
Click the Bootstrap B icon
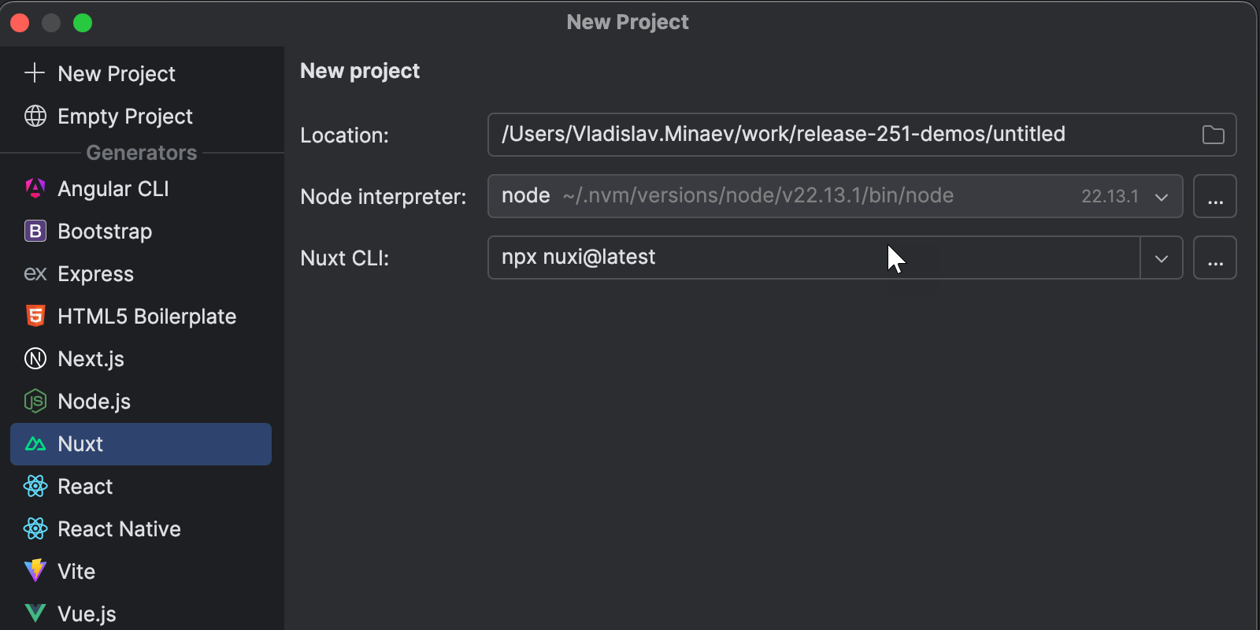click(x=35, y=232)
